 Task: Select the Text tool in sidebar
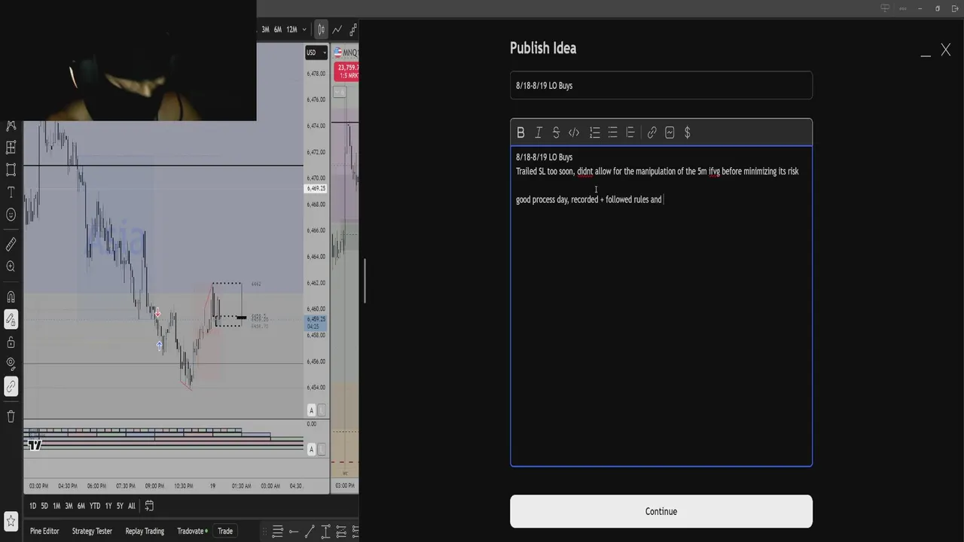pos(11,193)
